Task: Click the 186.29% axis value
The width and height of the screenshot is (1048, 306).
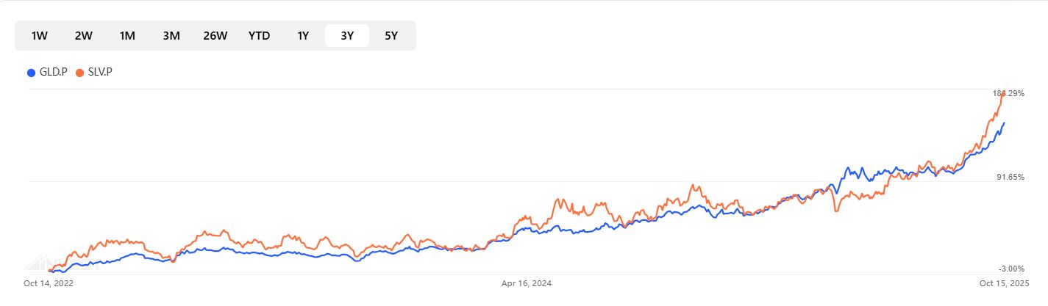Action: pos(1008,94)
